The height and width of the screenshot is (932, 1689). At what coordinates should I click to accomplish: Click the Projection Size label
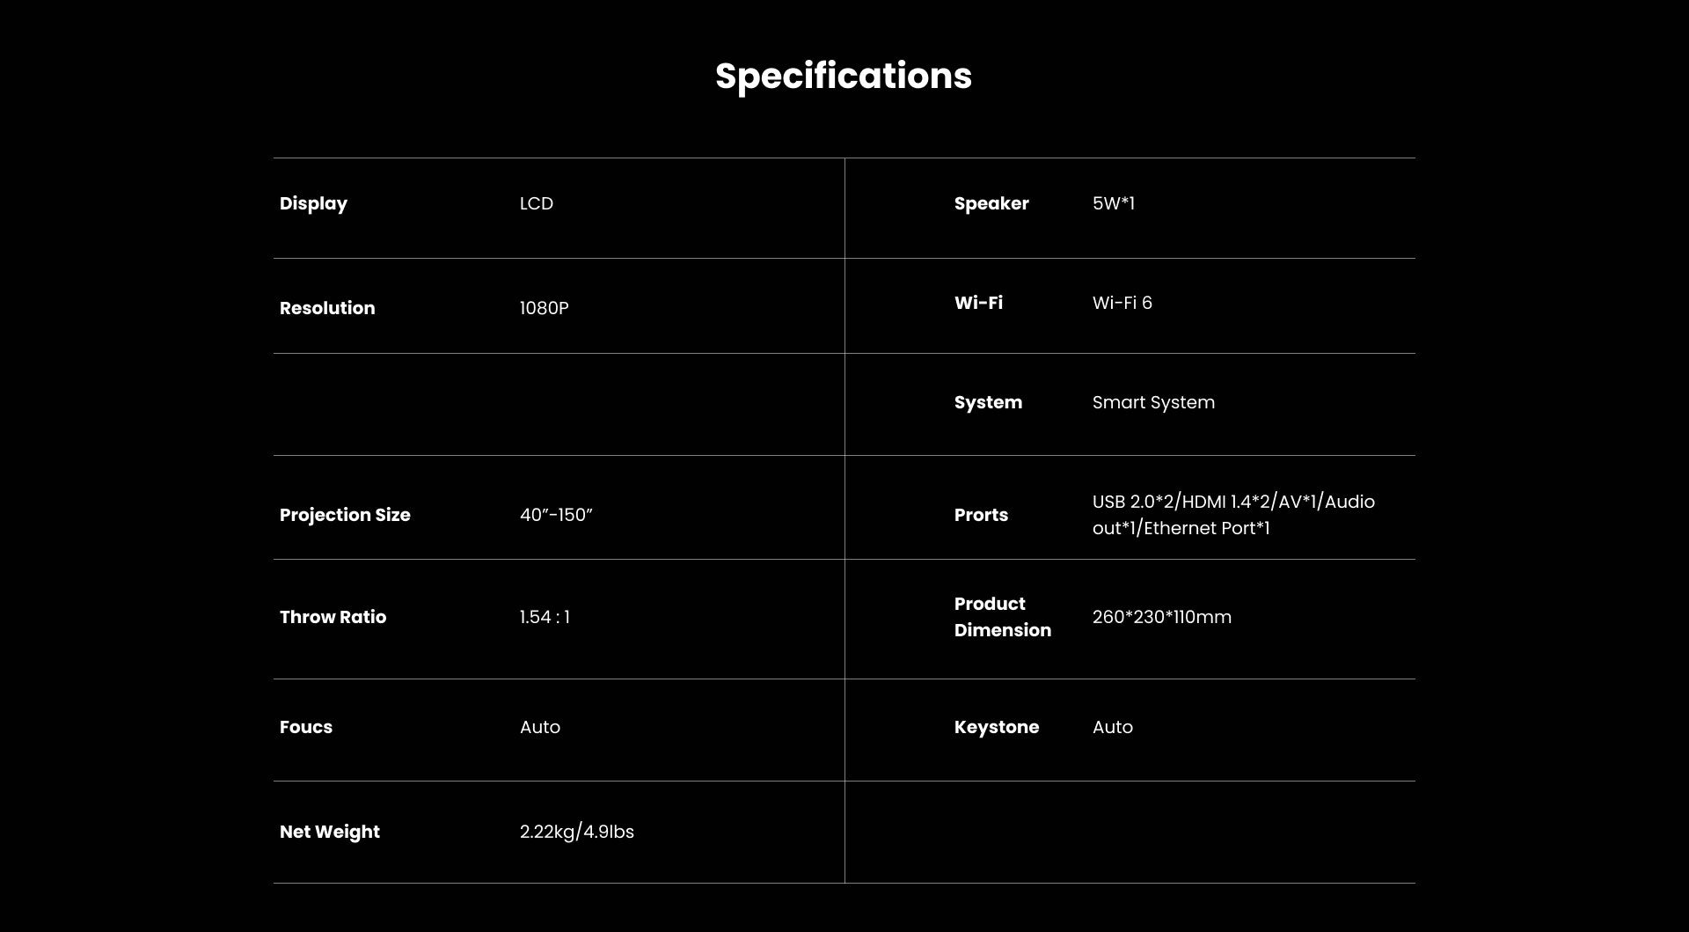[344, 515]
